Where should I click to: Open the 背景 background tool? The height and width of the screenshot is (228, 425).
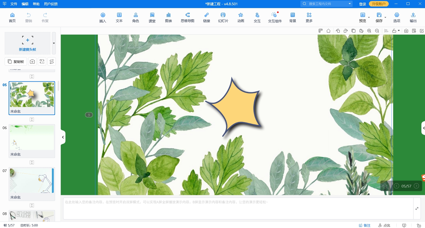(x=293, y=17)
